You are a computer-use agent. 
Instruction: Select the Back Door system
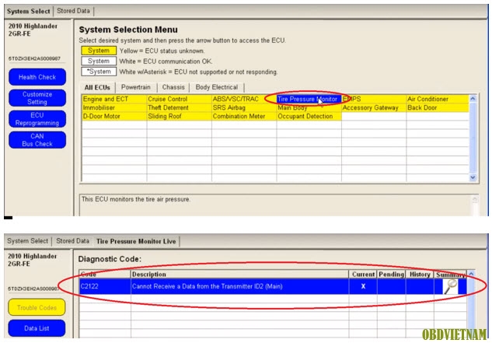438,108
